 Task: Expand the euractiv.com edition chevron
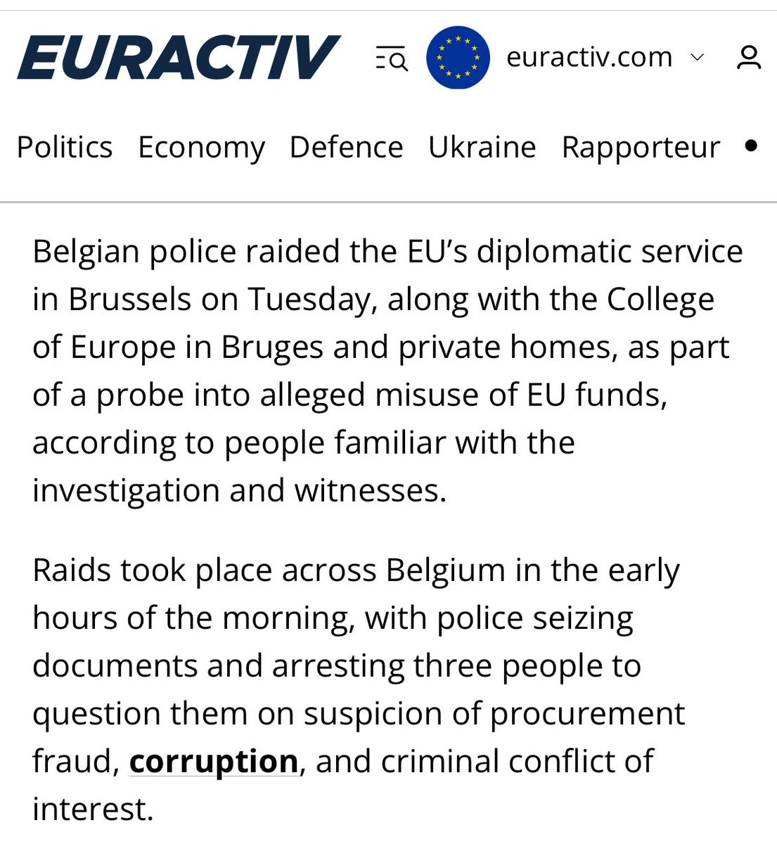pos(697,57)
